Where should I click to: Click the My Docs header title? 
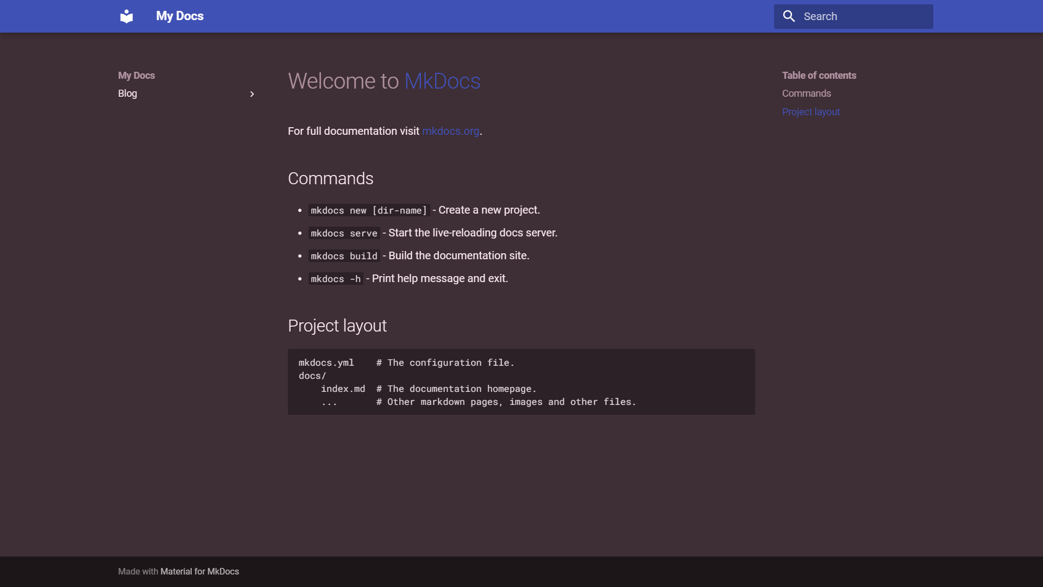[x=180, y=16]
